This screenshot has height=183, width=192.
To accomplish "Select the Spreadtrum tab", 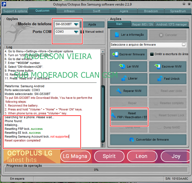I will pos(178,11).
